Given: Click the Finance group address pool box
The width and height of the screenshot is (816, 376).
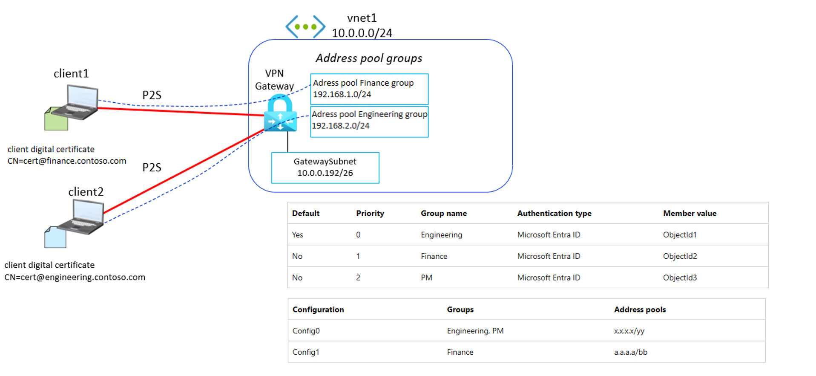Looking at the screenshot, I should (369, 89).
